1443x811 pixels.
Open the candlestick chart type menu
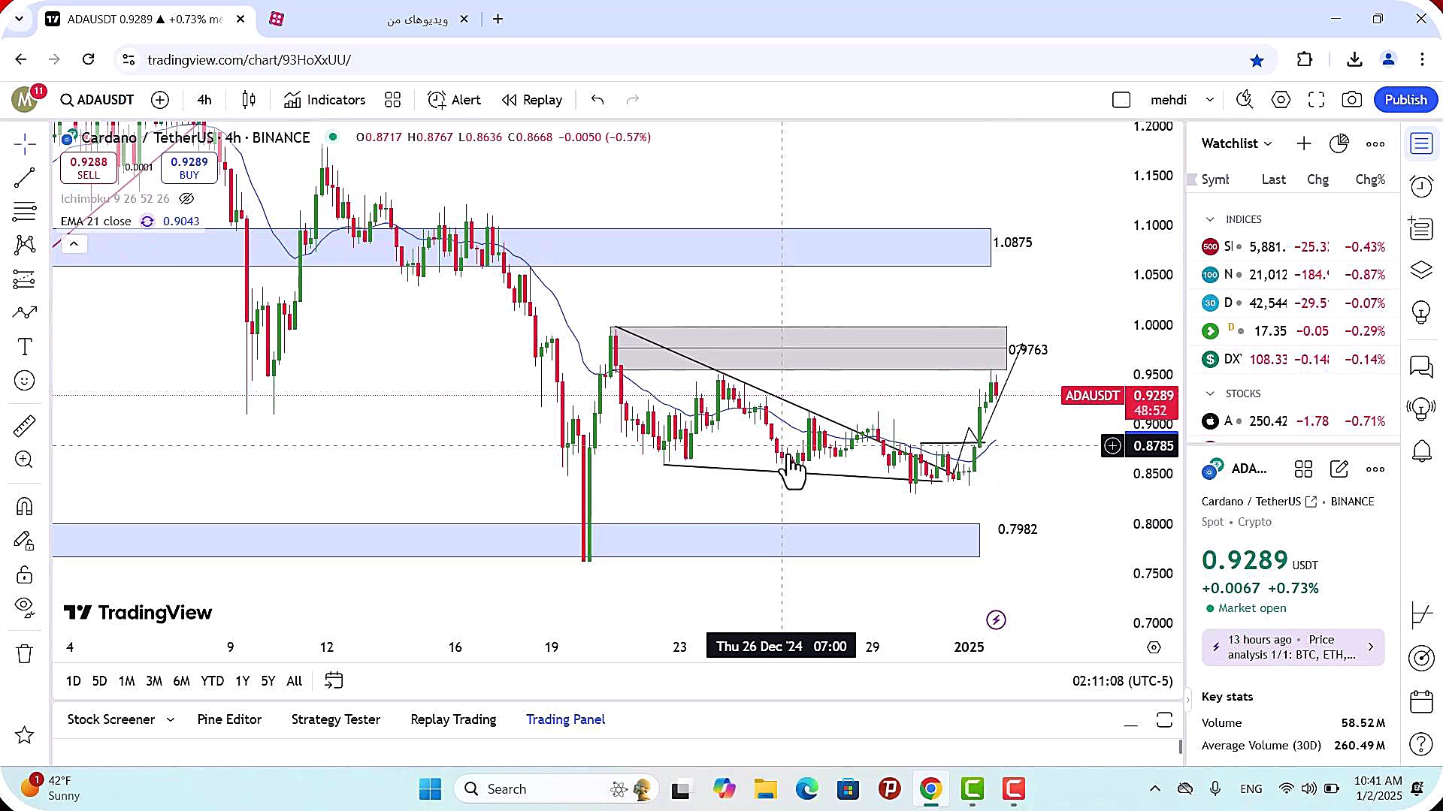pos(249,100)
